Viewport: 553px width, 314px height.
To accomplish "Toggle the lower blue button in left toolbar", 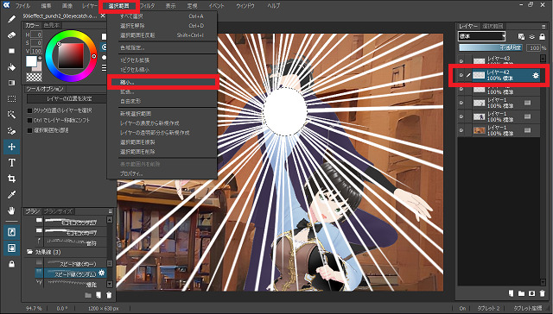I will (11, 248).
